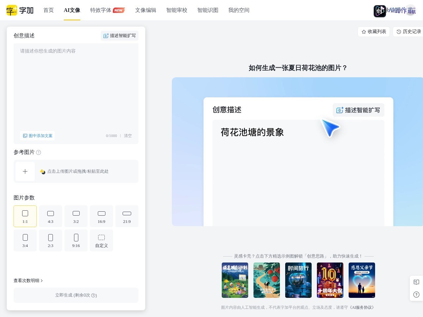Open the 历史记录 history
Image resolution: width=423 pixels, height=317 pixels.
click(x=408, y=32)
